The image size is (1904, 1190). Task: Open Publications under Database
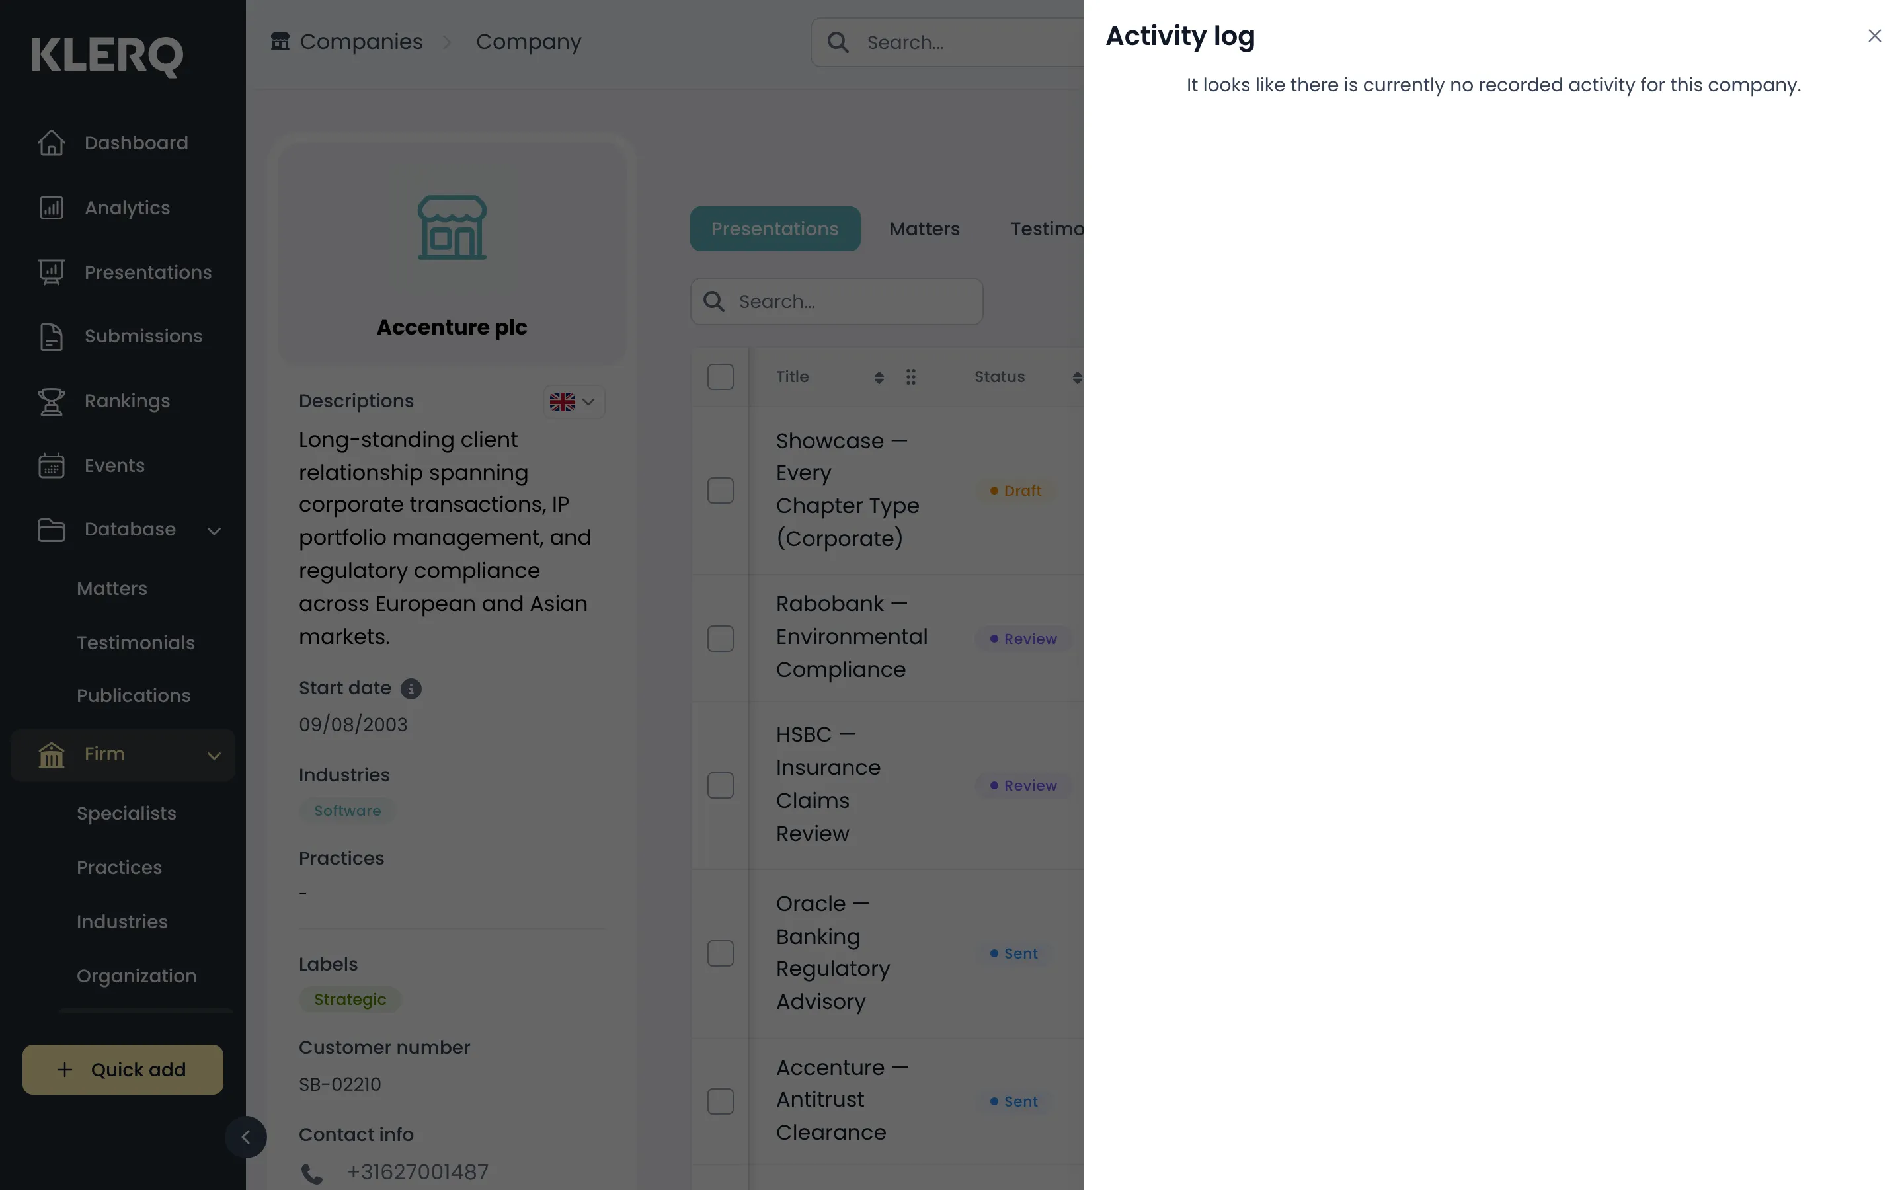coord(133,695)
